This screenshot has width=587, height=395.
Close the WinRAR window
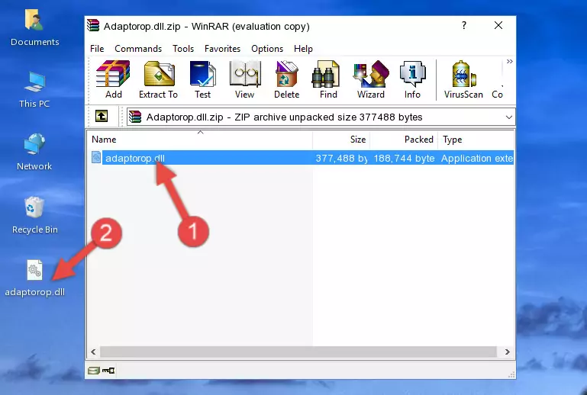click(498, 25)
